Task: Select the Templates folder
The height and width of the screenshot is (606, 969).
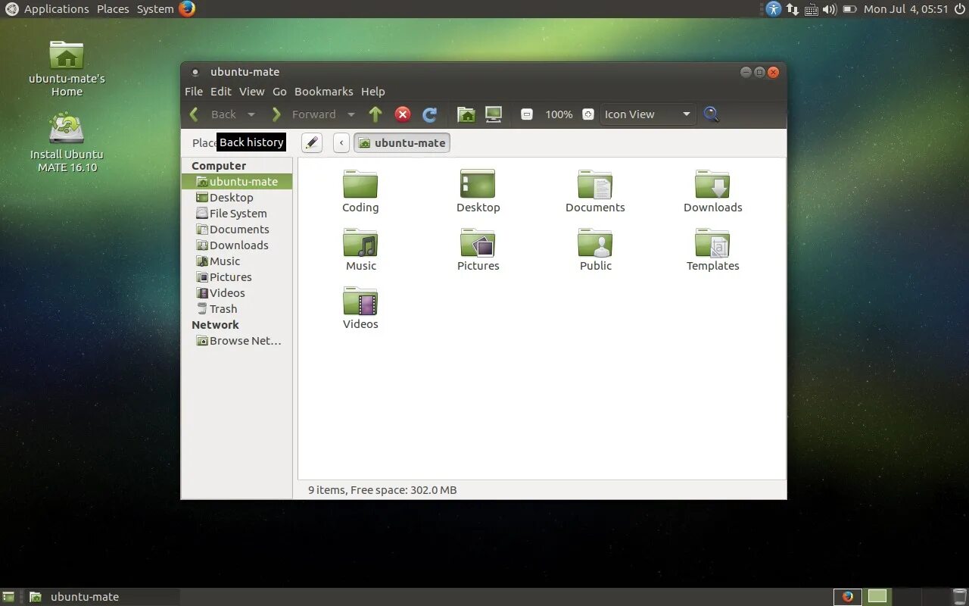Action: click(712, 250)
